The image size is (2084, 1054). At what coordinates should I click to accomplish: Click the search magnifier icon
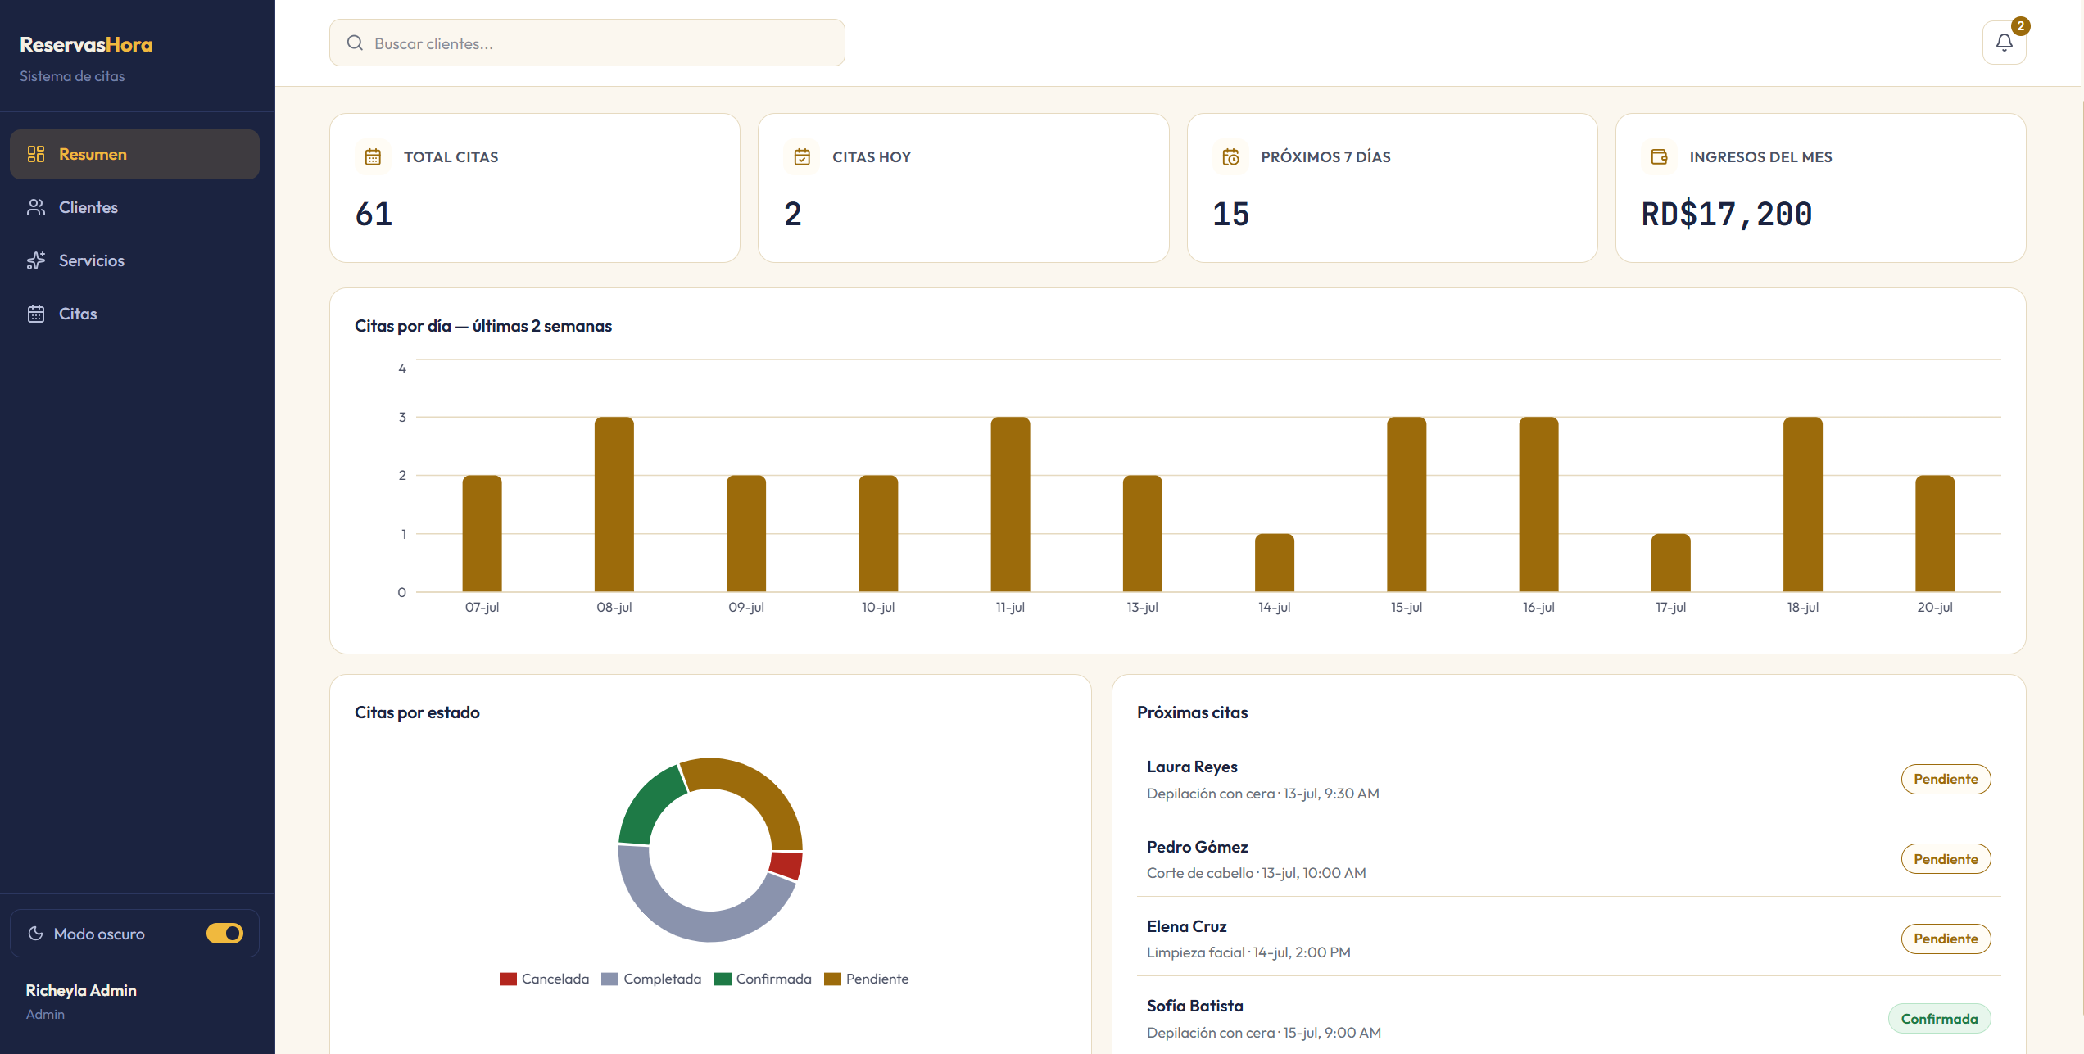point(355,43)
